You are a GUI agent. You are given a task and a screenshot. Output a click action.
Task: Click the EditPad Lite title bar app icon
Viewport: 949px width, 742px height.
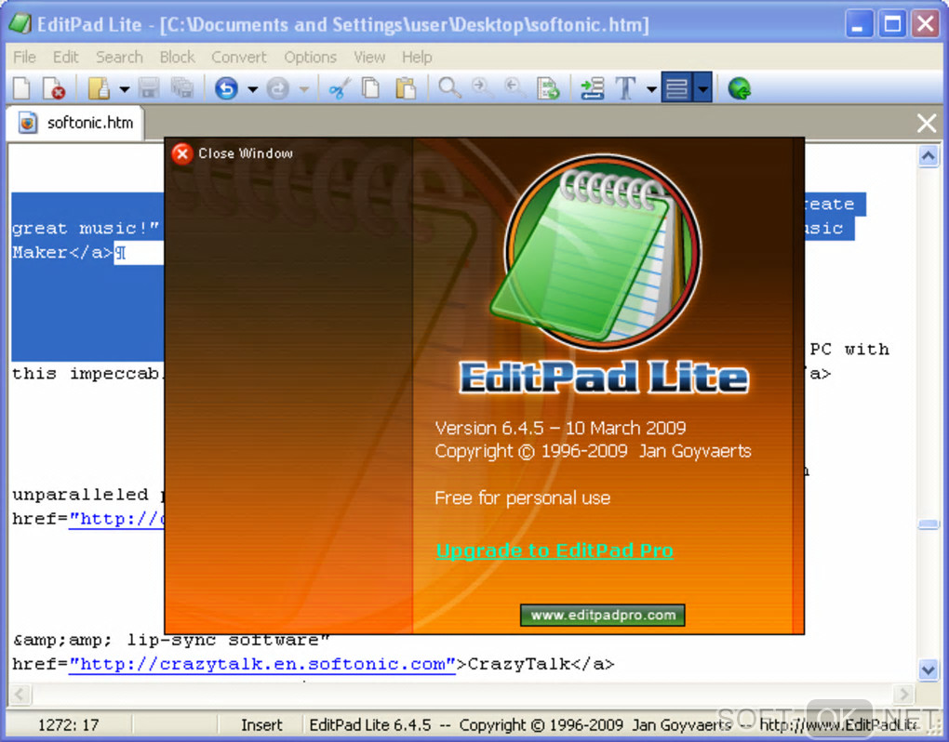click(20, 24)
